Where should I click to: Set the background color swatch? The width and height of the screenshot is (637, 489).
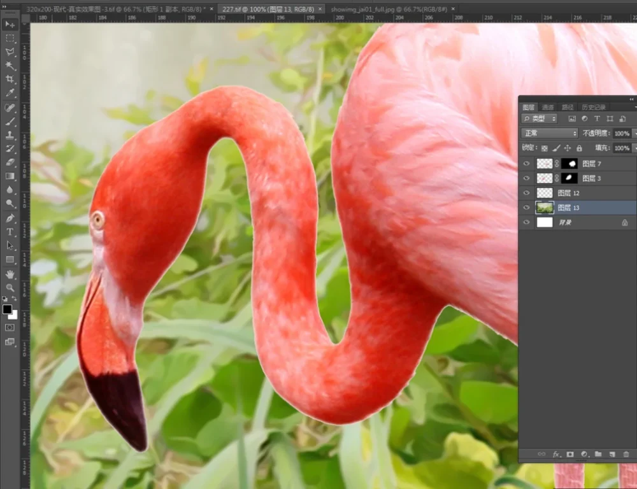point(14,316)
